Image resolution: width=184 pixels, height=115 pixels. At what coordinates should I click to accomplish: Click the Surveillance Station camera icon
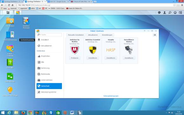point(129,50)
